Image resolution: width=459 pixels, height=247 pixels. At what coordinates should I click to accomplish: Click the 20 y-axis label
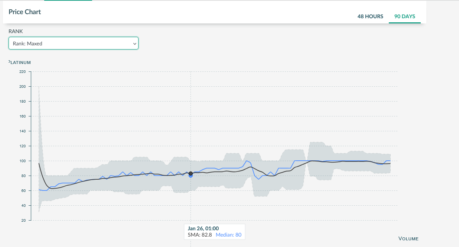(23, 220)
